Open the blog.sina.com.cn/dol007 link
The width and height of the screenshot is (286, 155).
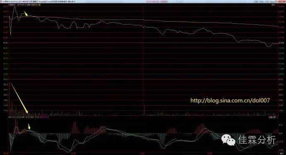point(230,100)
